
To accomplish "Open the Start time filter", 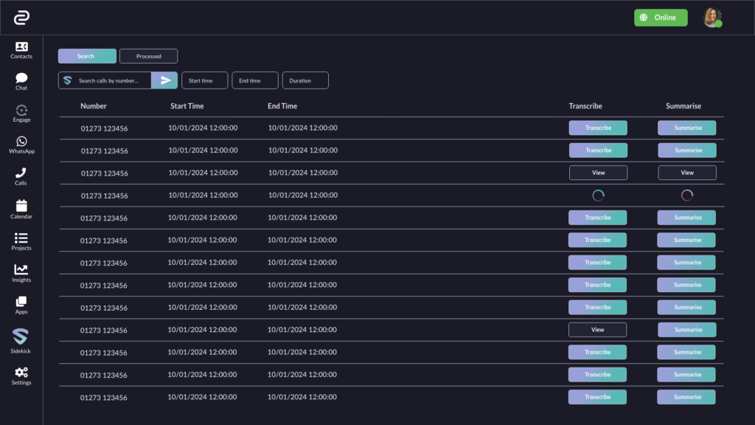I will (205, 80).
